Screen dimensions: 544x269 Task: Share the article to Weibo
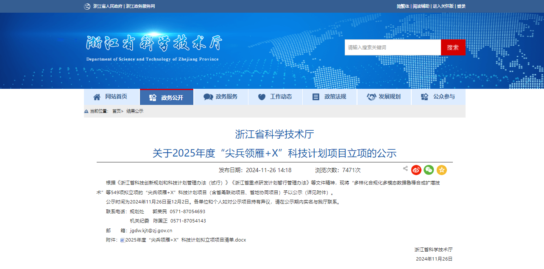416,170
